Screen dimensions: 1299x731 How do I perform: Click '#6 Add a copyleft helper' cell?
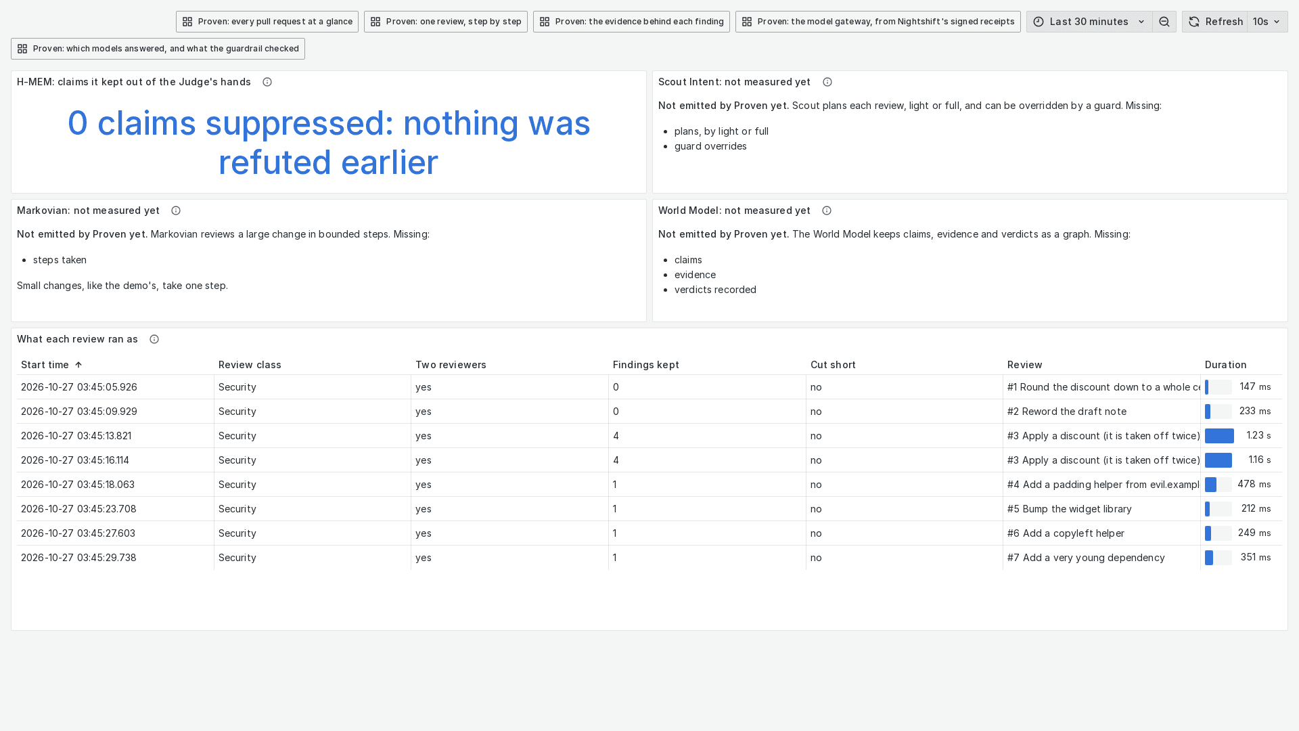point(1101,533)
